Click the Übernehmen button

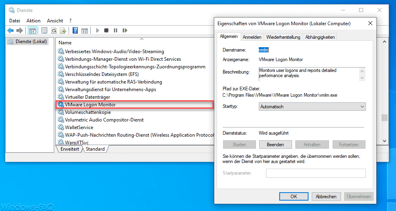[359, 196]
